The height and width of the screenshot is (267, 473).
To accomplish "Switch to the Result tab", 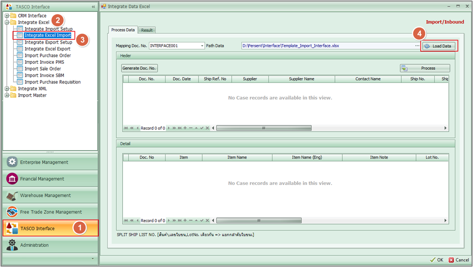I will [x=147, y=30].
